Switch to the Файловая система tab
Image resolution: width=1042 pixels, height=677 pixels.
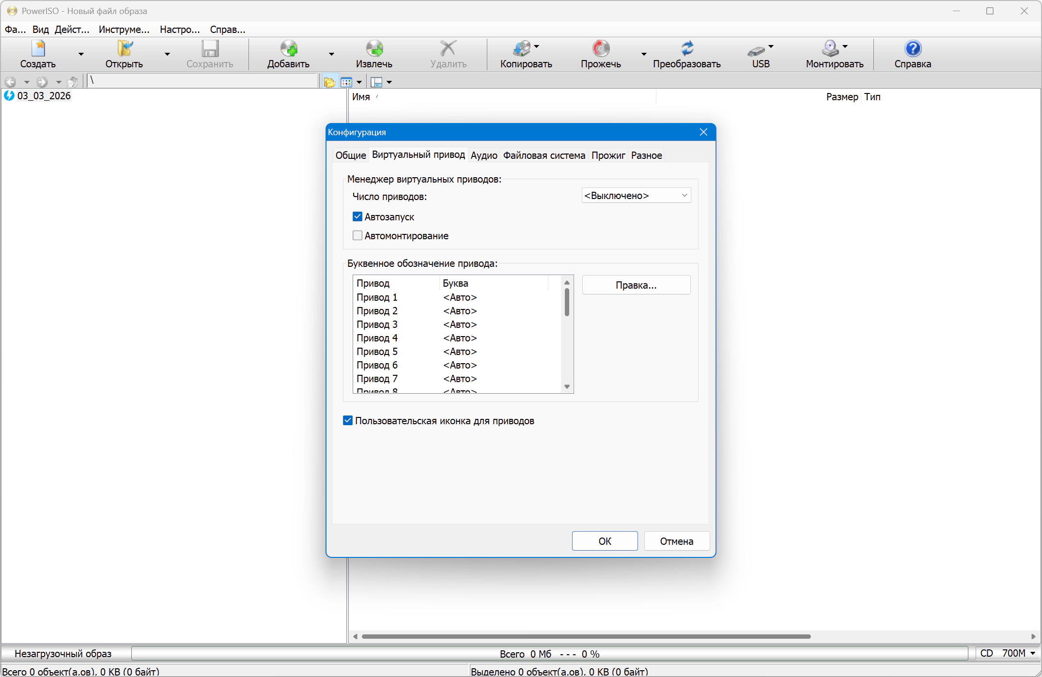tap(544, 155)
